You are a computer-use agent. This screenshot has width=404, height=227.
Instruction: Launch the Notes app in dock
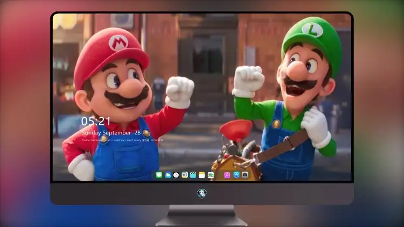pos(202,175)
